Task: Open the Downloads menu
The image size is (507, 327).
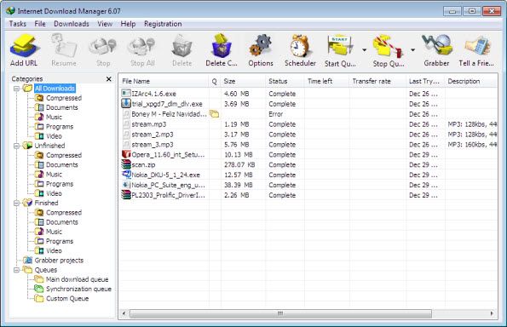Action: 72,24
